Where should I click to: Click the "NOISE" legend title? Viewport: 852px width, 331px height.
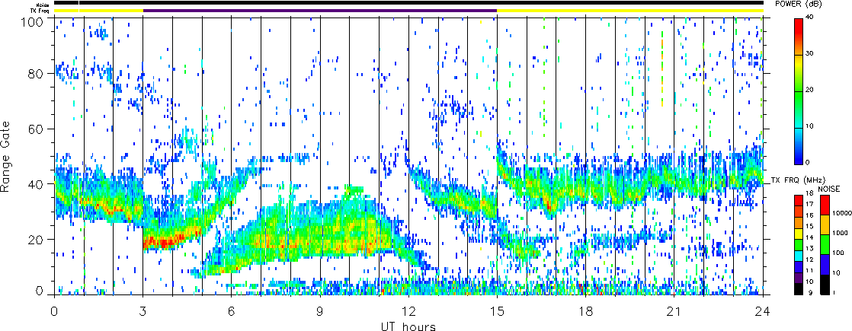point(829,189)
